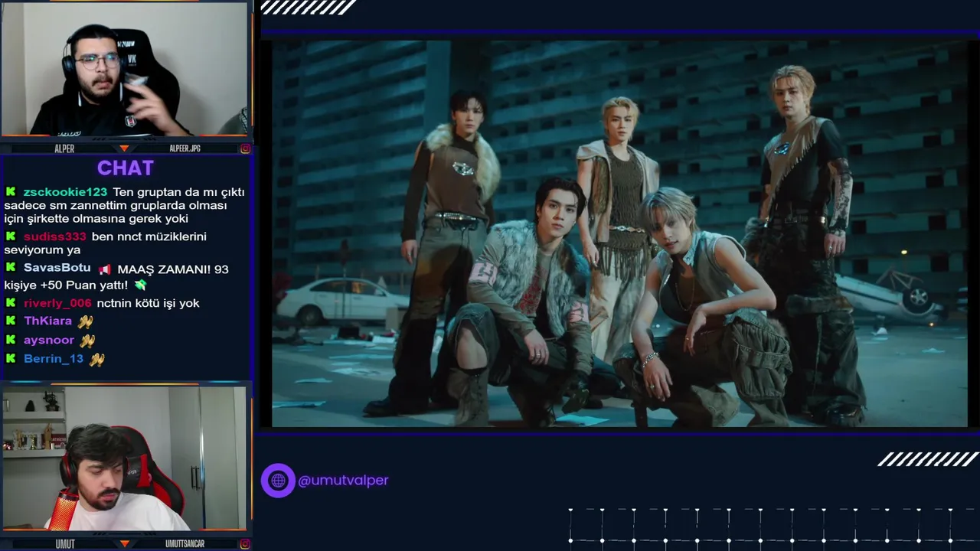Click the clapping hands emoji after Berrin_13
The width and height of the screenshot is (980, 551).
[x=96, y=359]
